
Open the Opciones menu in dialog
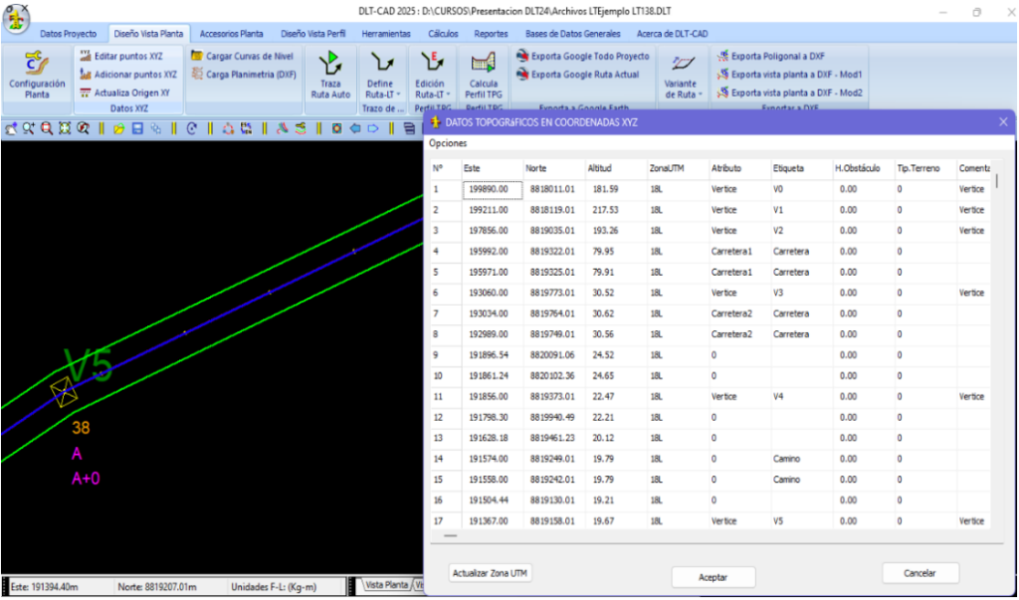(x=447, y=143)
